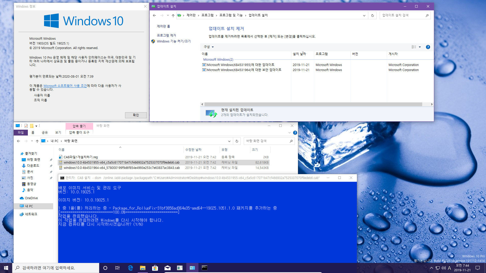
Task: Open the 구성 organize dropdown
Action: click(209, 47)
